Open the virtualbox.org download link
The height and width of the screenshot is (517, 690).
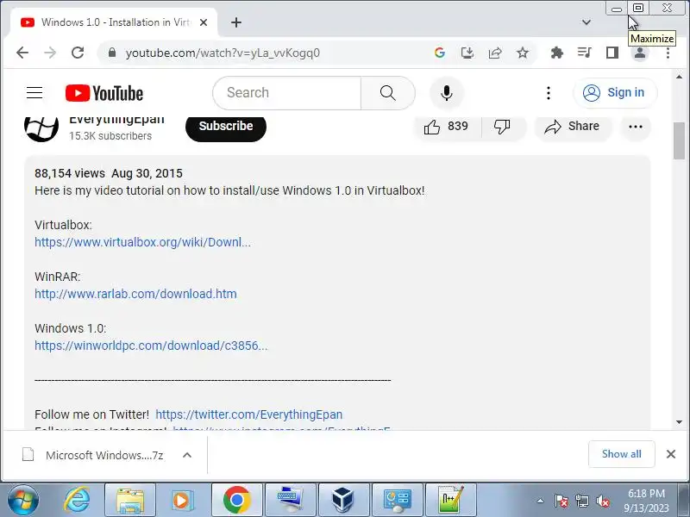coord(142,242)
